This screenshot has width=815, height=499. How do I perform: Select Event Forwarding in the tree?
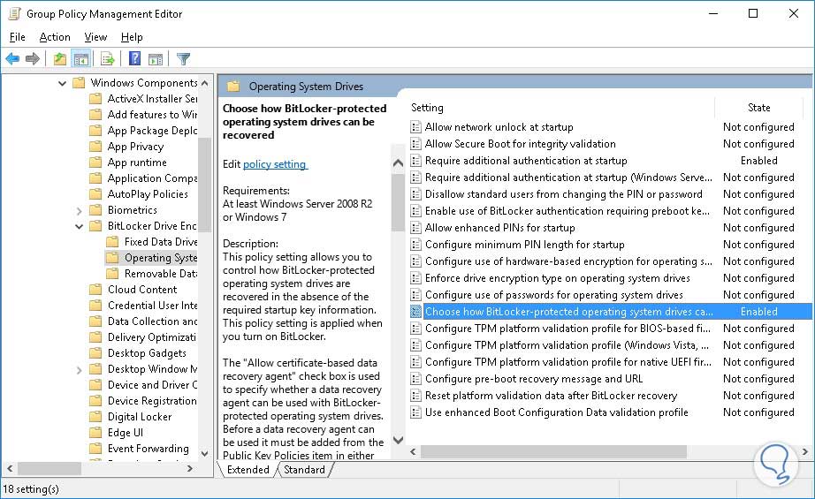coord(149,449)
